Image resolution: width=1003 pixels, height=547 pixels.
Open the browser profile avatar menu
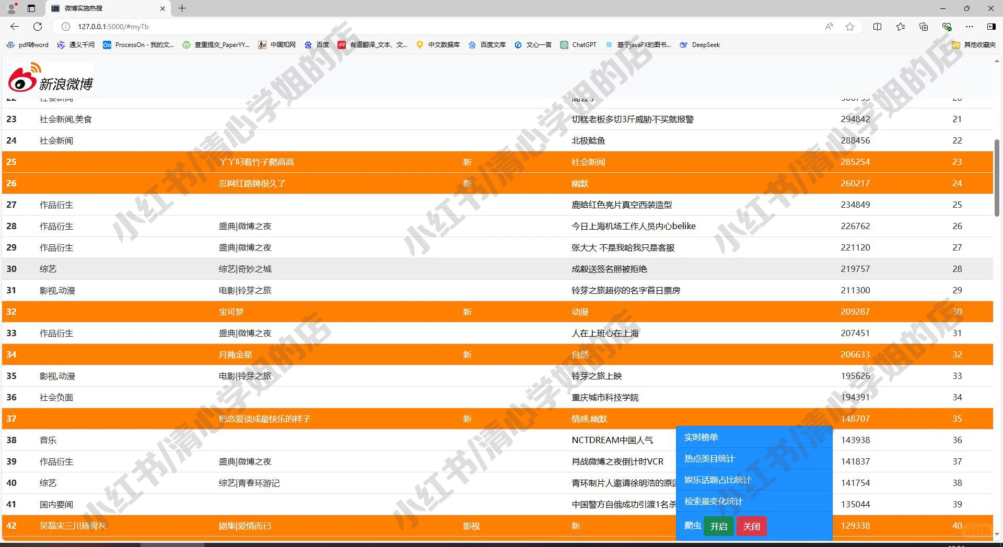click(11, 8)
